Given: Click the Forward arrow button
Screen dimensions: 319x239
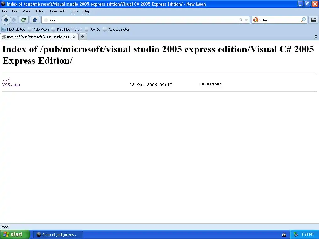Looking at the screenshot, I should 14,20.
